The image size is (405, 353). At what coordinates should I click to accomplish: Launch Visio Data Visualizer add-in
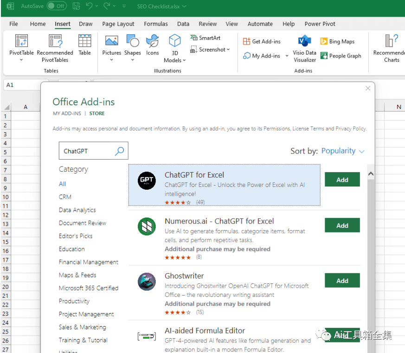tap(304, 48)
